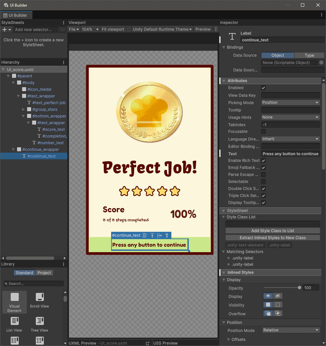Viewport: 326px width, 346px height.
Task: Open the File menu in Viewport toolbar
Action: 74,29
